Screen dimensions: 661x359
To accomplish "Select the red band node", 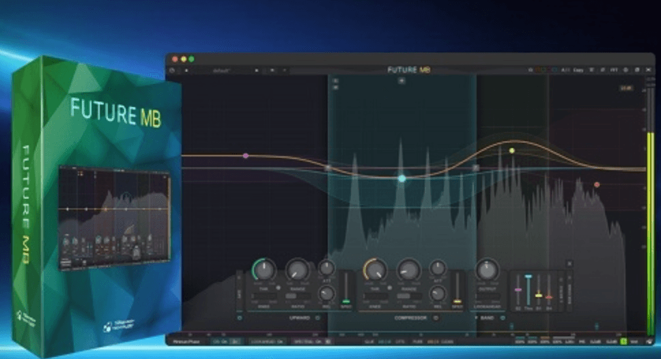I will pyautogui.click(x=597, y=184).
